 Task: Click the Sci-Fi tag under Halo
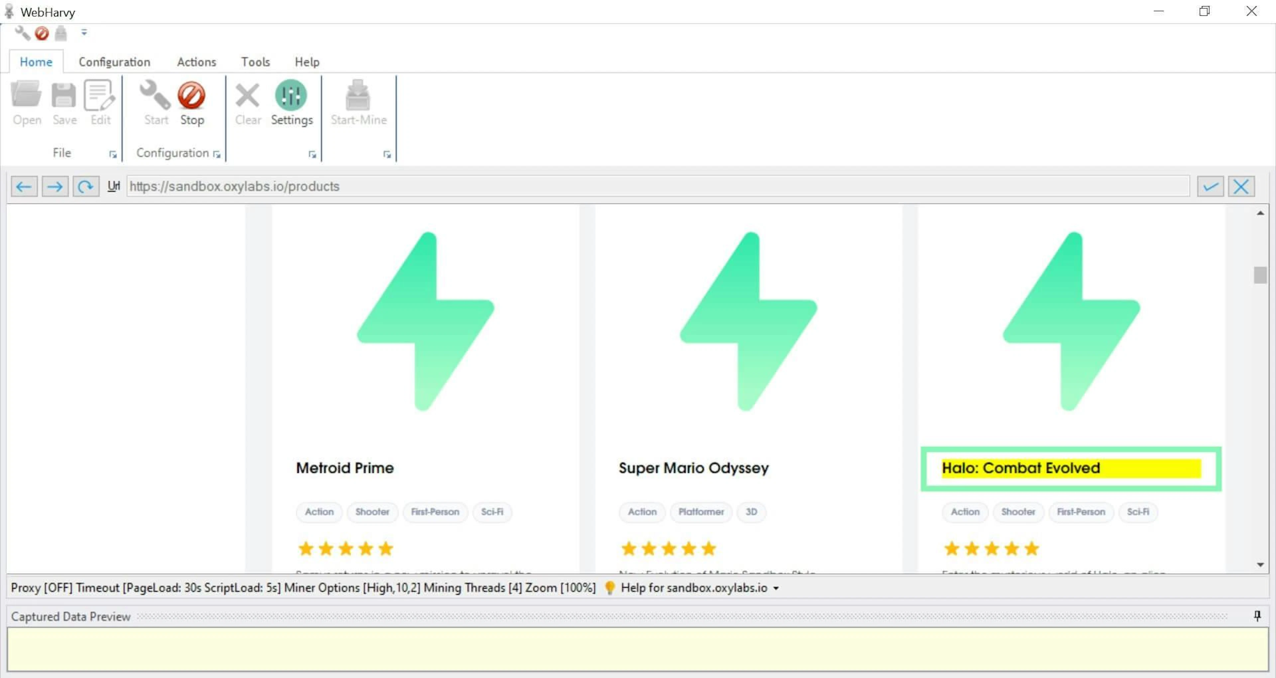[1138, 512]
